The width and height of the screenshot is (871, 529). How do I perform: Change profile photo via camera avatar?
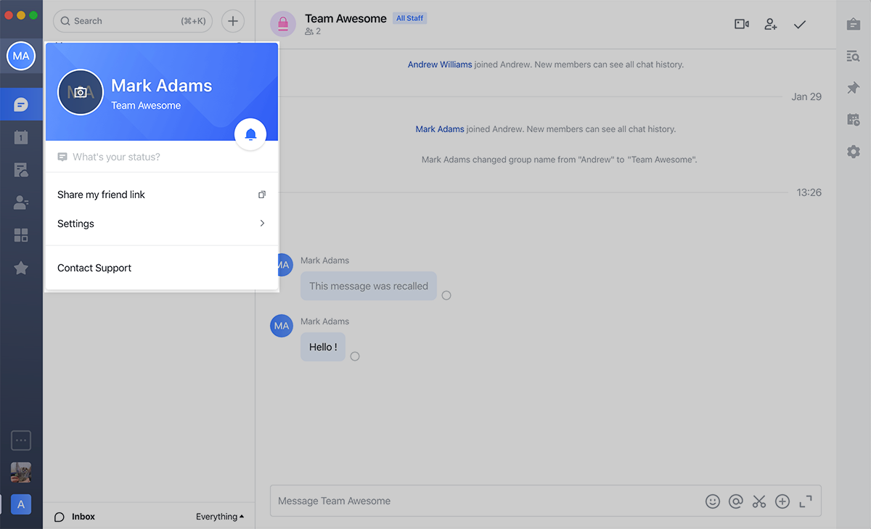[81, 92]
